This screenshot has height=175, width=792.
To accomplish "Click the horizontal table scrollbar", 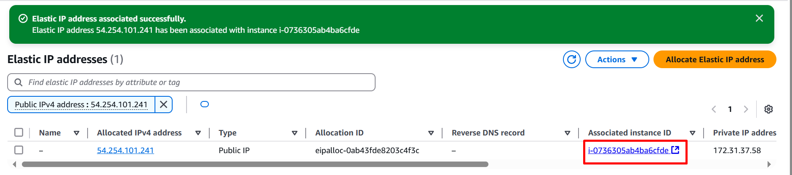I will (x=255, y=164).
